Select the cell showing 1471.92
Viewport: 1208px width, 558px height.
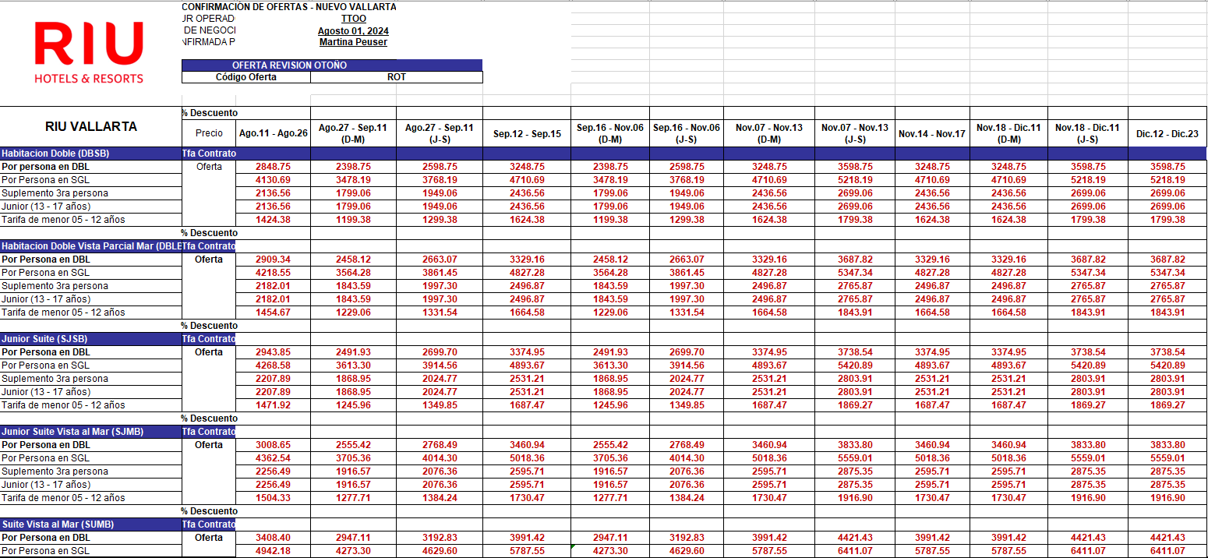(273, 405)
